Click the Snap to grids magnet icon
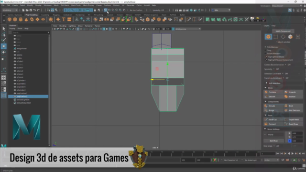 tap(105, 10)
